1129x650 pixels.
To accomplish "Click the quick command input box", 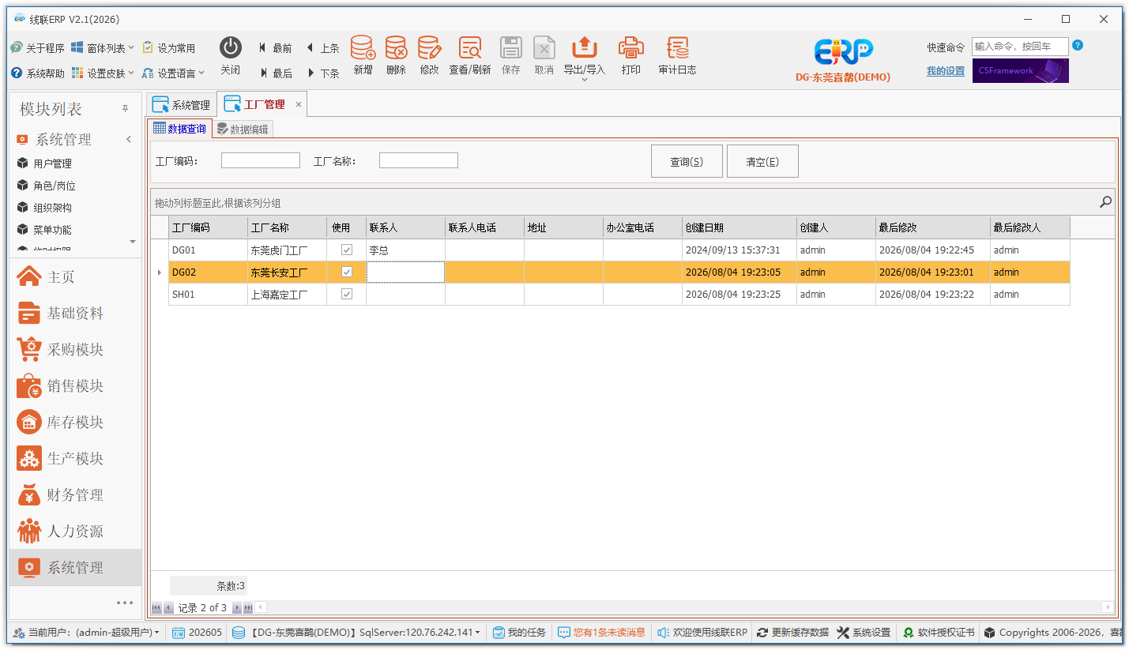I will point(1020,47).
